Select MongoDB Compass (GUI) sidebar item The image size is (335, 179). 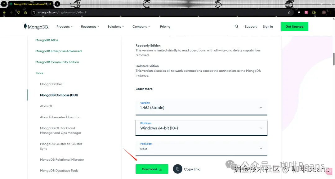(59, 95)
